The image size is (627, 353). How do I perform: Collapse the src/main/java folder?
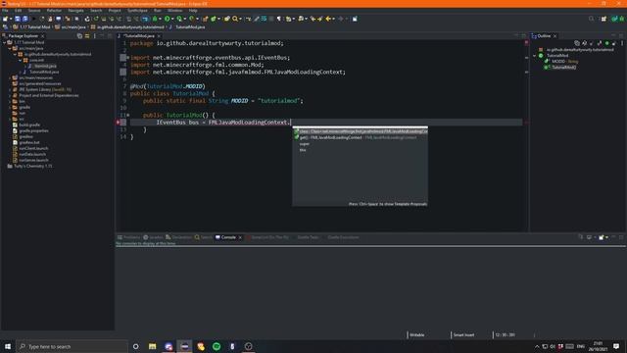10,48
